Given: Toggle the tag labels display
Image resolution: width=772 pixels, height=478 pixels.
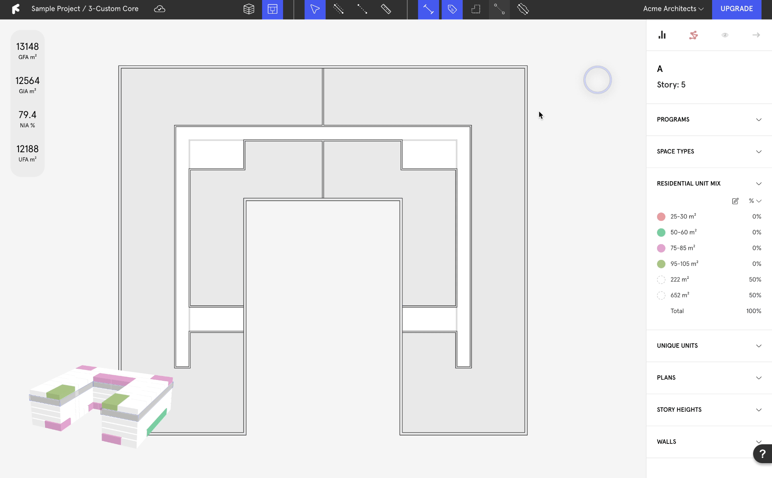Looking at the screenshot, I should pos(452,9).
